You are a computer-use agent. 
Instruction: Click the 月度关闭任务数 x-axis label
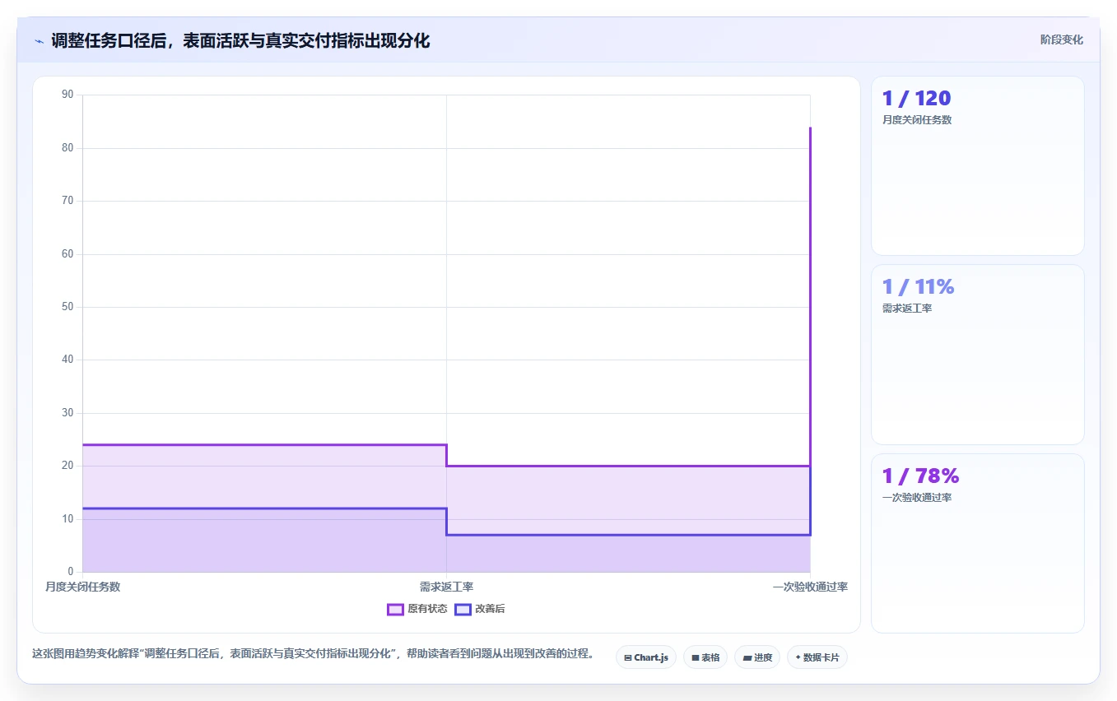coord(83,587)
